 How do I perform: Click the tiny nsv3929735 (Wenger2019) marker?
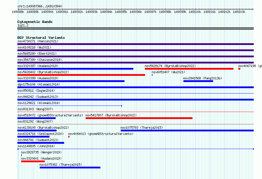pos(21,155)
